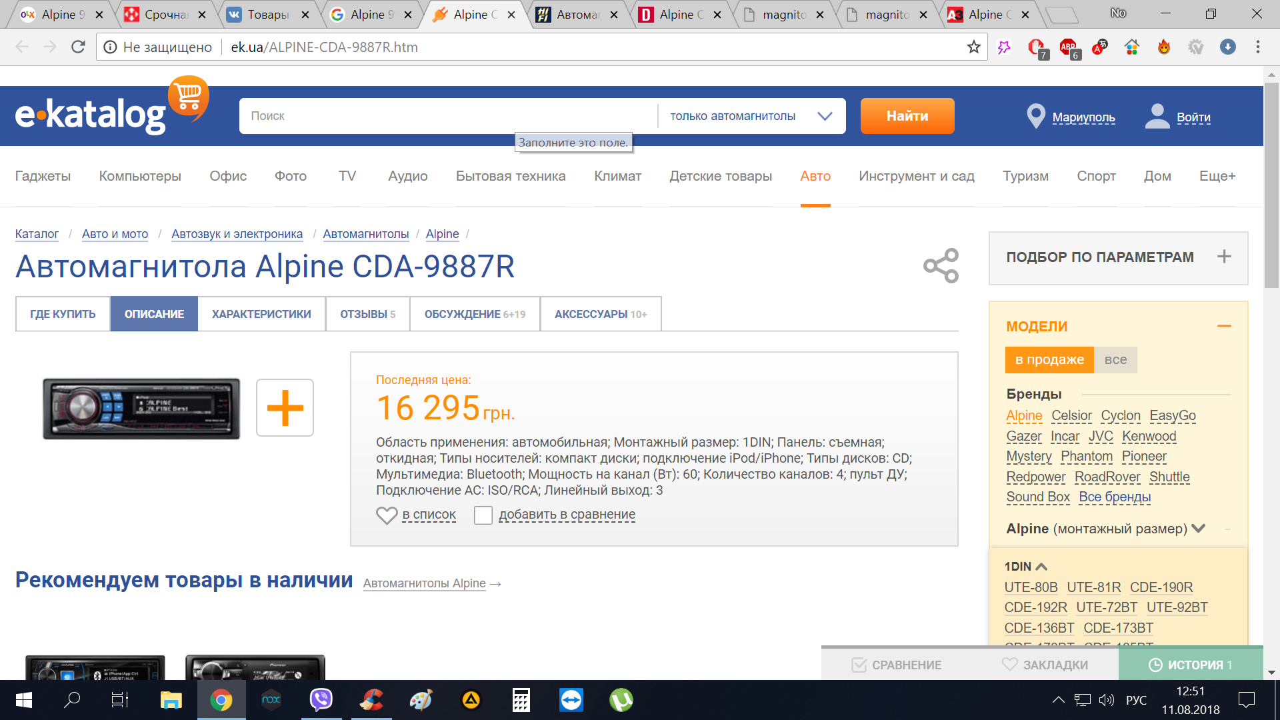Open the ХАРАКТЕРИСТИКИ tab
Screen dimensions: 1280x720
261,314
